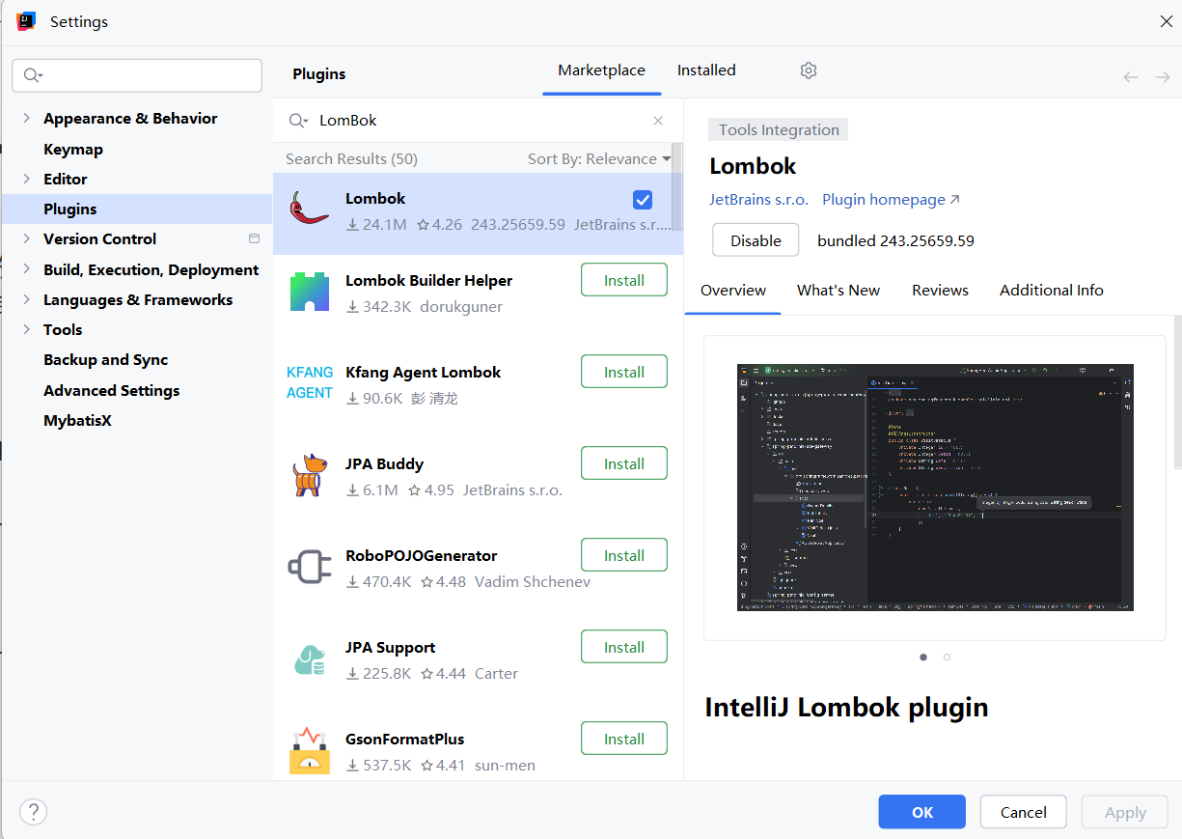Select the Lombok row in search results
Viewport: 1182px width, 839px height.
(x=478, y=213)
